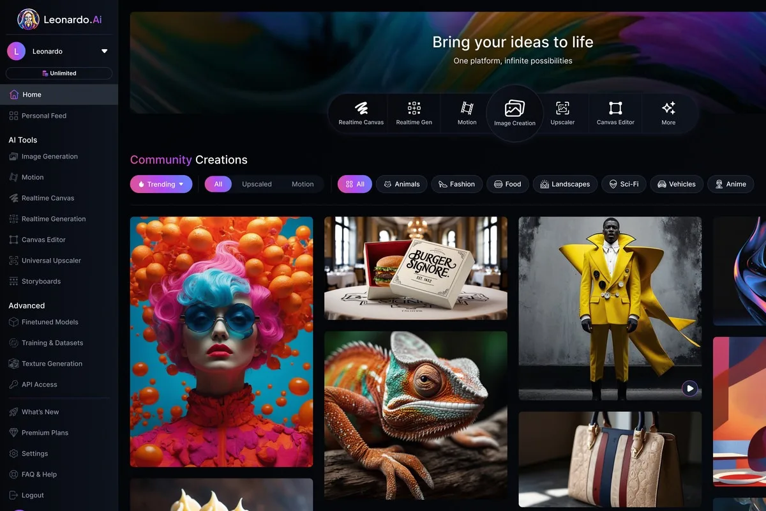Open the Premium Plans link
The width and height of the screenshot is (766, 511).
pyautogui.click(x=45, y=432)
